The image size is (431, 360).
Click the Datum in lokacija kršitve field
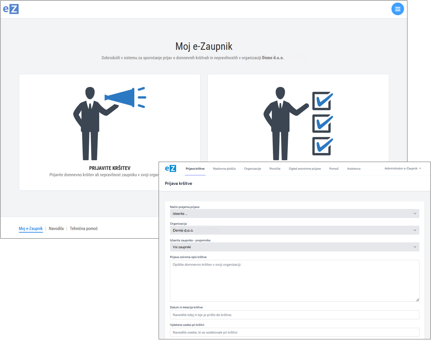pos(294,315)
